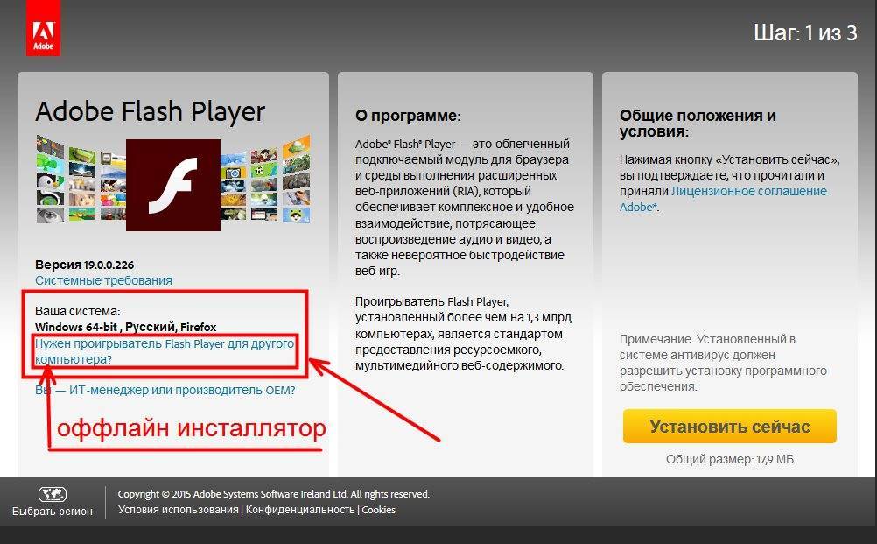Image resolution: width=877 pixels, height=544 pixels.
Task: Click the red Adobe logo
Action: pos(43,28)
